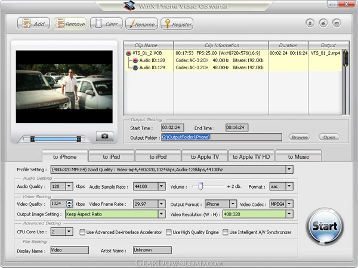Open the Output Format dropdown
Viewport: 358px width, 268px height.
pyautogui.click(x=233, y=204)
